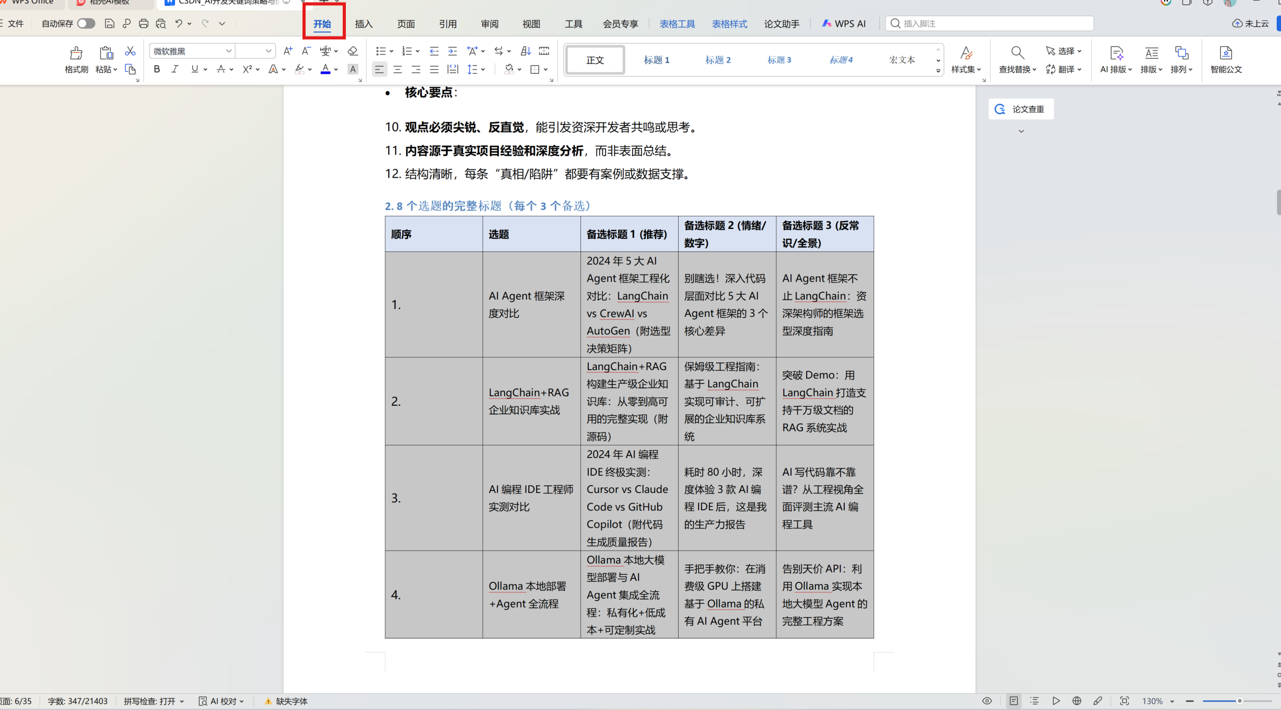
Task: Toggle eye protection mode in status bar
Action: (x=987, y=701)
